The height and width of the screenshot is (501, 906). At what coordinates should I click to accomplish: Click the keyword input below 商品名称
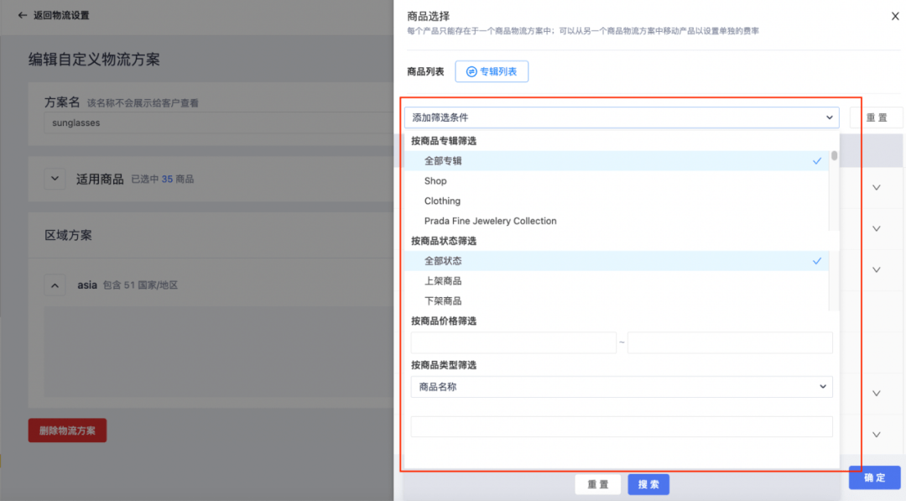click(621, 426)
